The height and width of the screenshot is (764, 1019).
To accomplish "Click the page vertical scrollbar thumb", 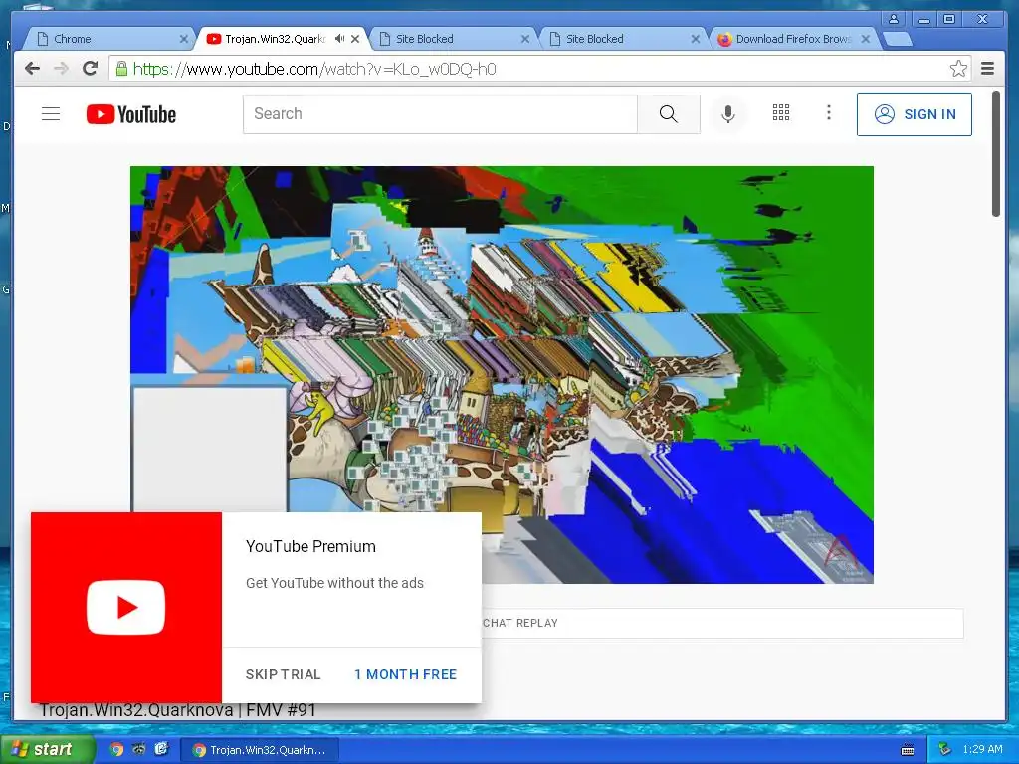I will [995, 154].
